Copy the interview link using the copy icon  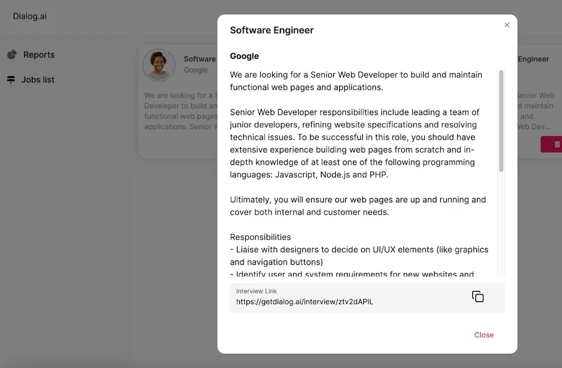point(477,296)
